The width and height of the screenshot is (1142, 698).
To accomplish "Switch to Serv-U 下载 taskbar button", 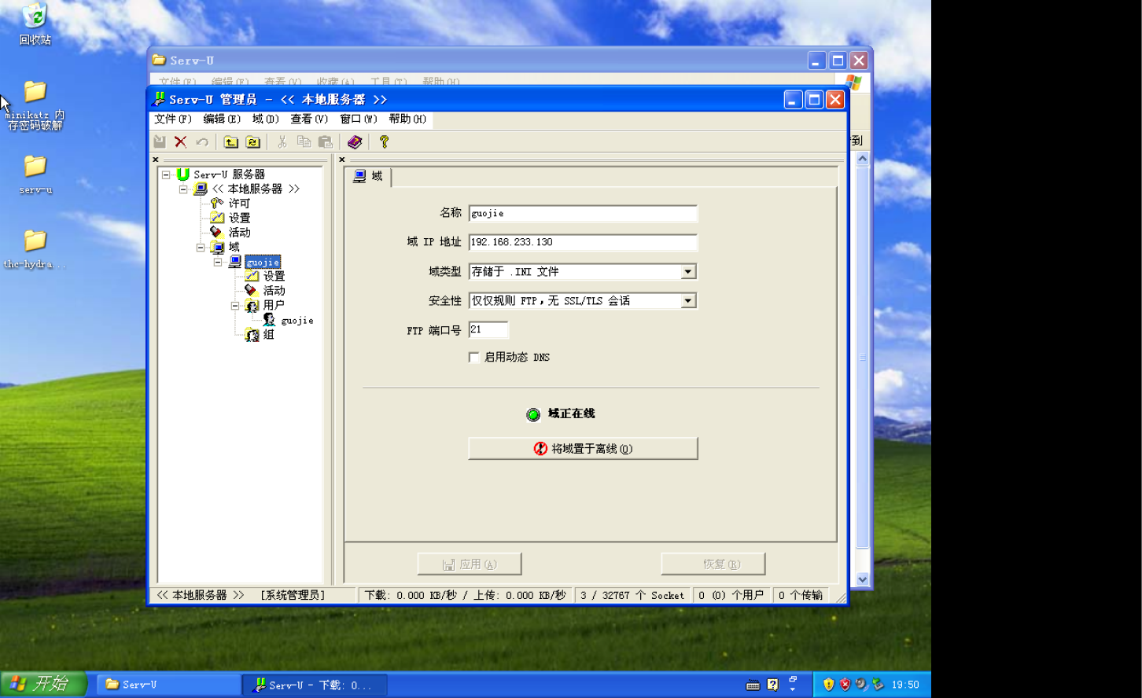I will coord(315,685).
